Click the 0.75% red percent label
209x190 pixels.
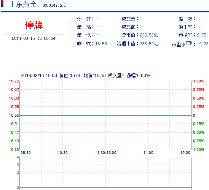[x=199, y=90]
